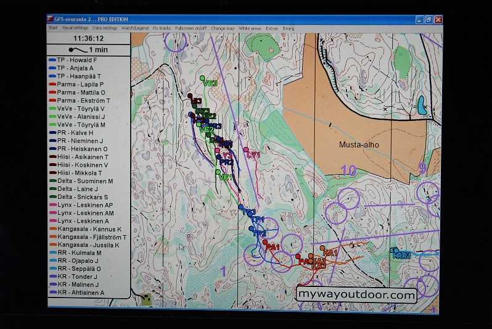Click the tail length icon beside 1 min

80,49
